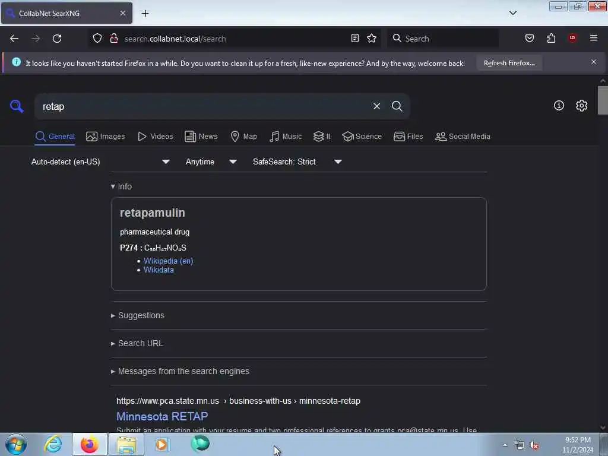The width and height of the screenshot is (608, 456).
Task: Switch to the Files category
Action: coord(408,137)
